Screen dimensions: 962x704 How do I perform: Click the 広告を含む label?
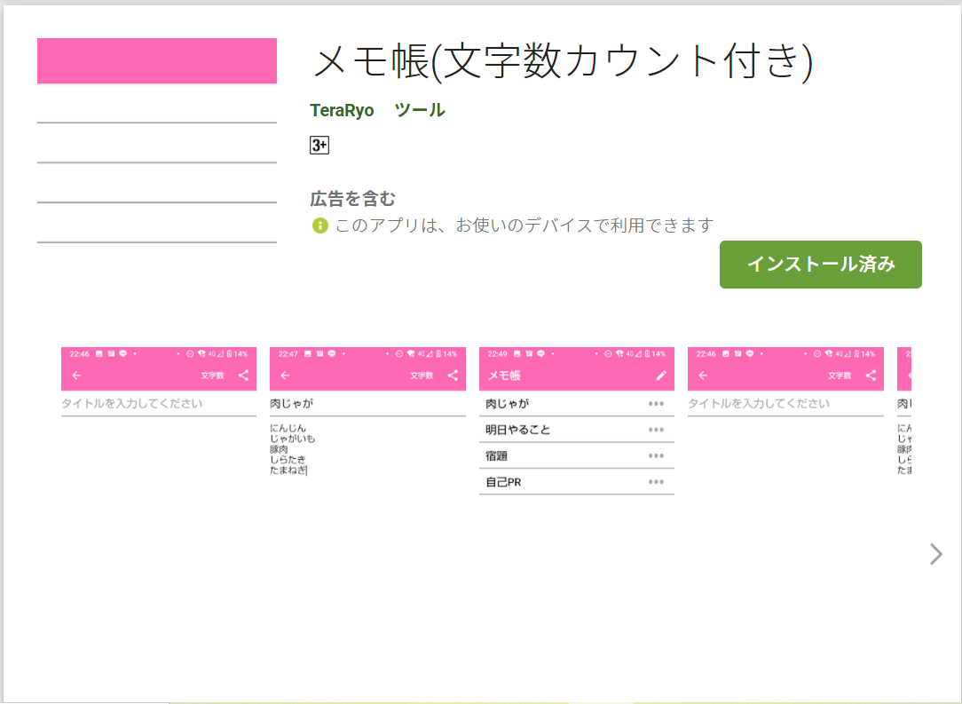(353, 199)
